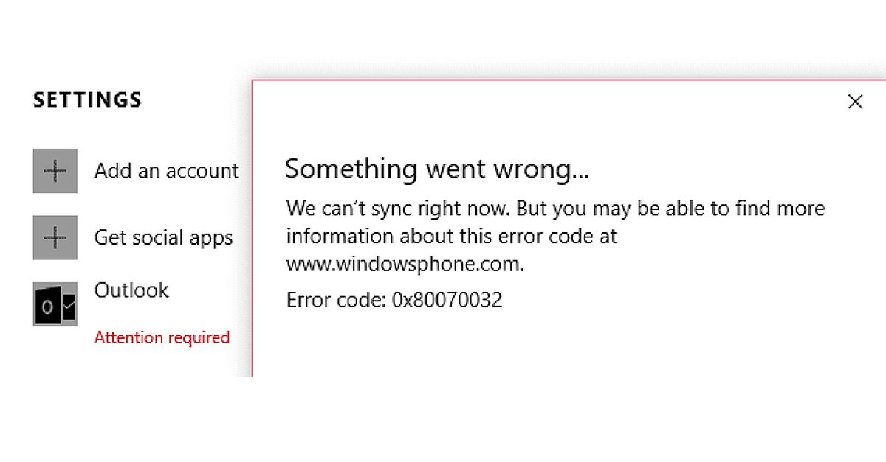Viewport: 886px width, 462px height.
Task: Open the Outlook app tile in the sidebar
Action: 54,302
